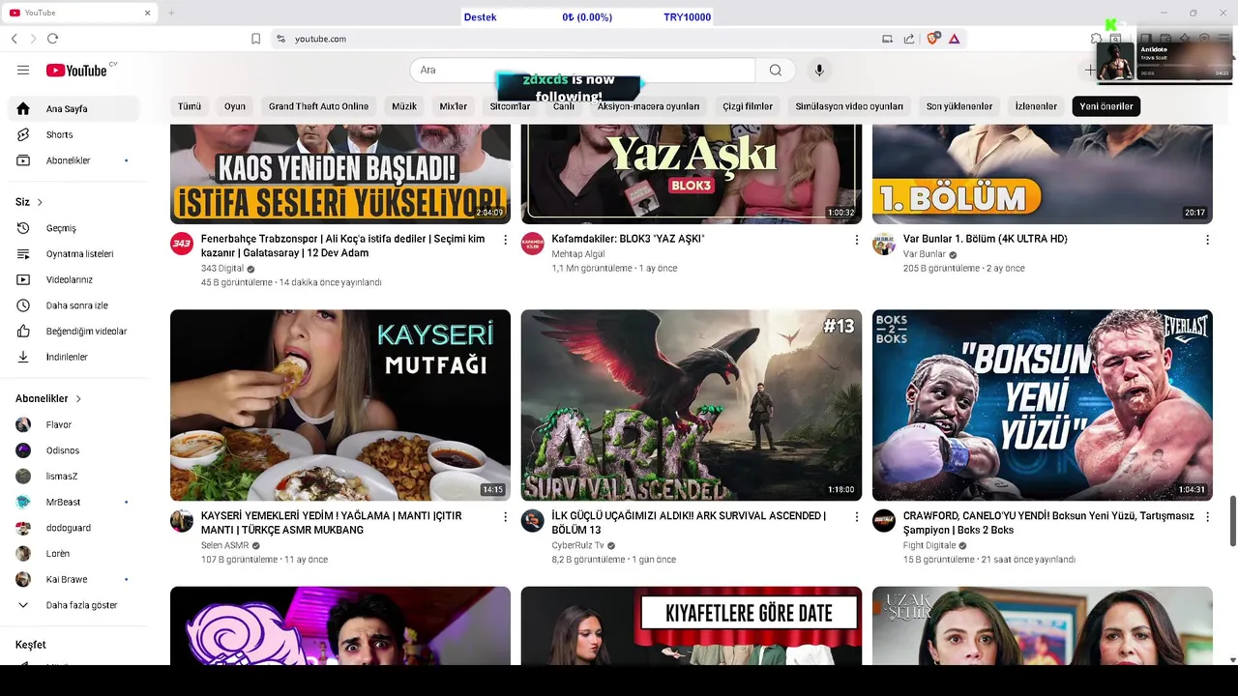Select the Oyun filter chip
Screen dimensions: 1238x696
click(x=235, y=106)
